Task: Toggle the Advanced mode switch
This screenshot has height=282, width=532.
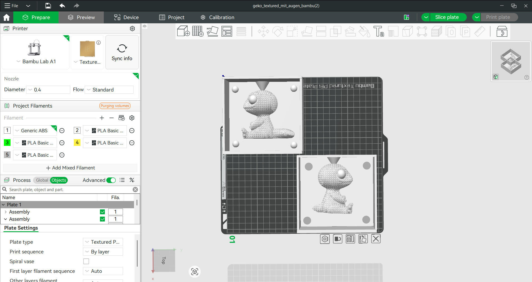Action: pos(111,180)
